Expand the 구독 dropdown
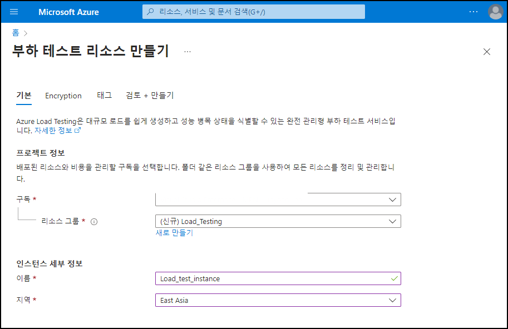508x329 pixels. tap(278, 200)
